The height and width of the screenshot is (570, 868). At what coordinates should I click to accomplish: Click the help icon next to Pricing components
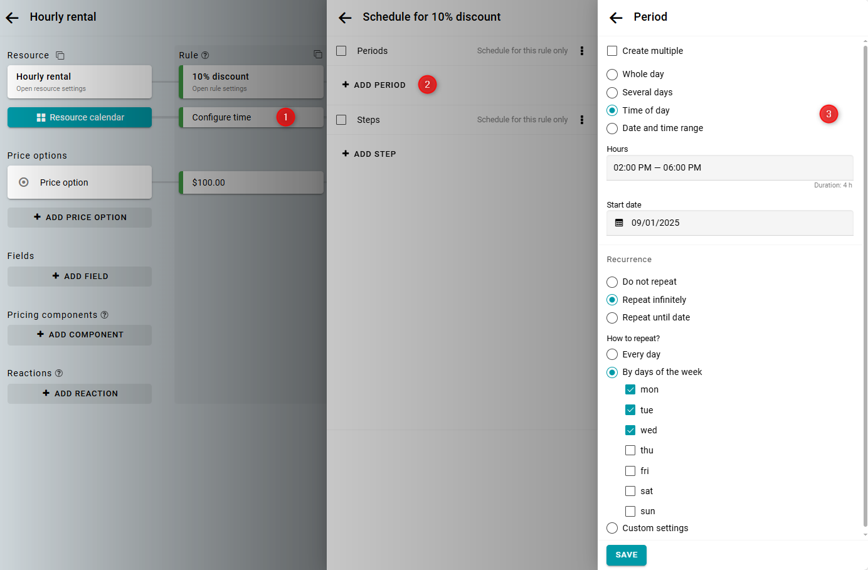[105, 315]
